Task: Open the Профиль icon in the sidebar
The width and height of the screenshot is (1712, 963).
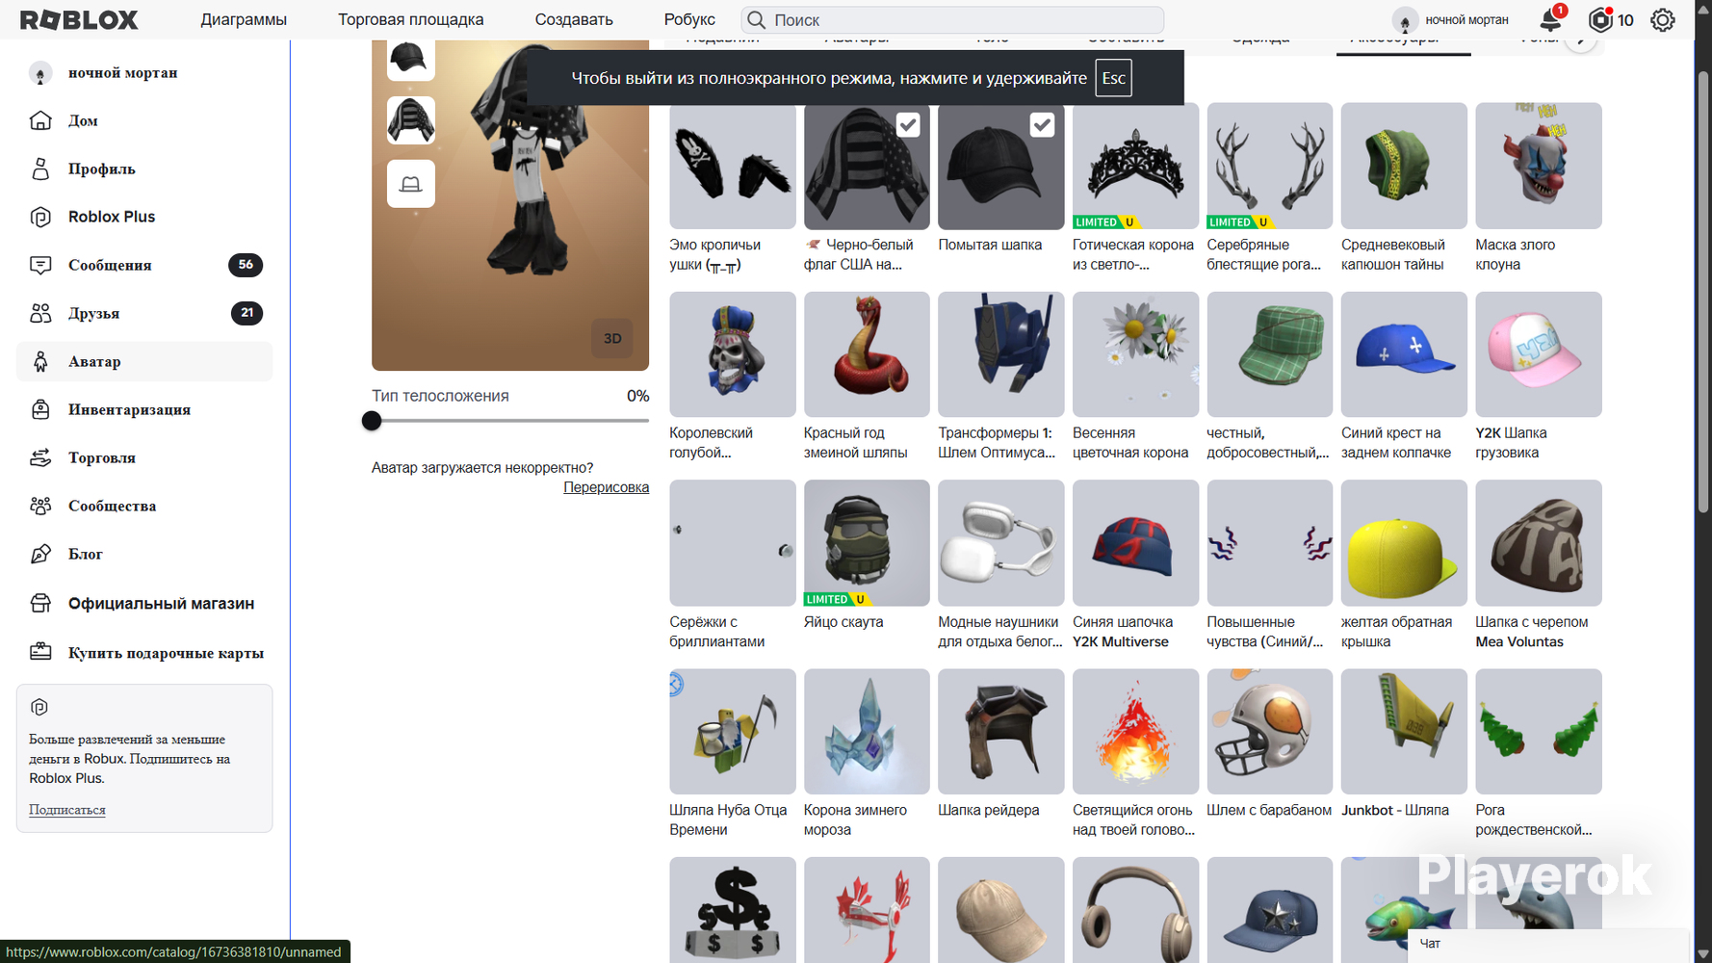Action: [x=40, y=169]
